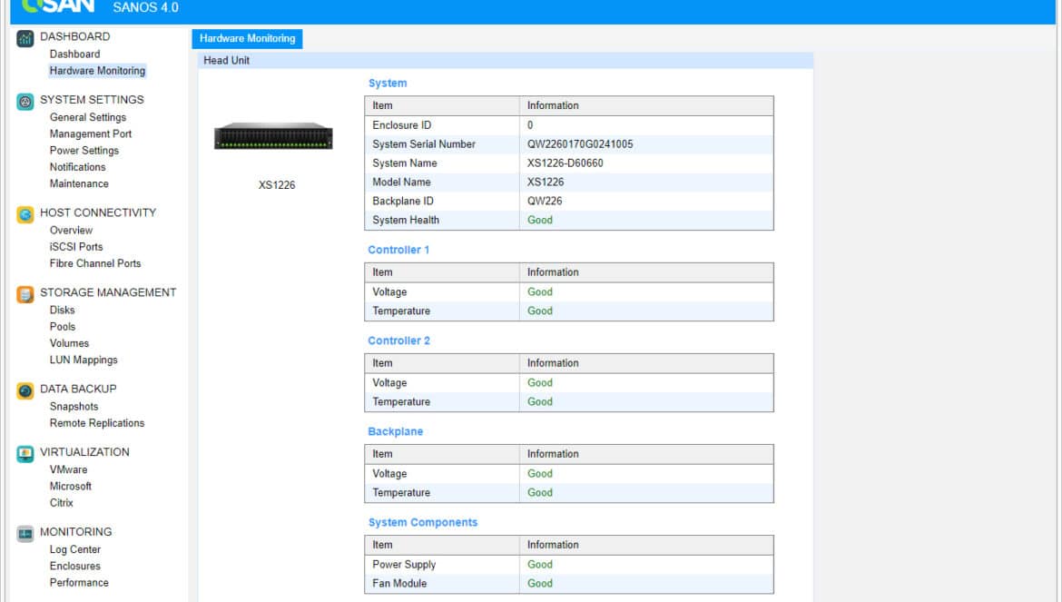Click the VIRTUALIZATION heading
The image size is (1062, 602).
84,452
